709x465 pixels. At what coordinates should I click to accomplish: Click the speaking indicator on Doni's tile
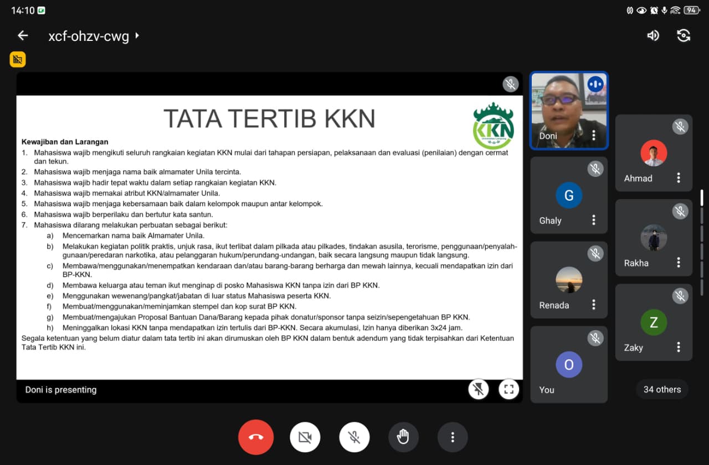(x=595, y=84)
